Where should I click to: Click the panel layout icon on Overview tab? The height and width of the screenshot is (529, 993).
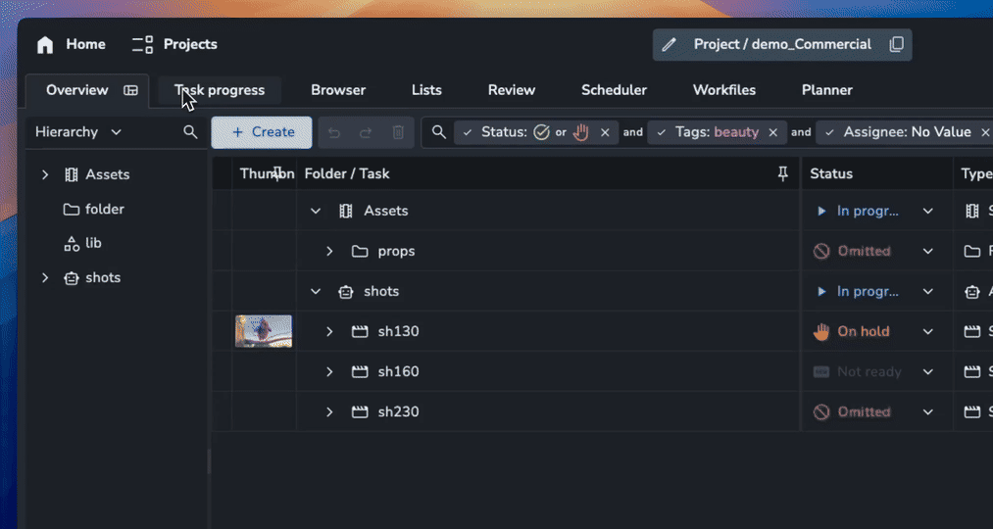(x=130, y=90)
